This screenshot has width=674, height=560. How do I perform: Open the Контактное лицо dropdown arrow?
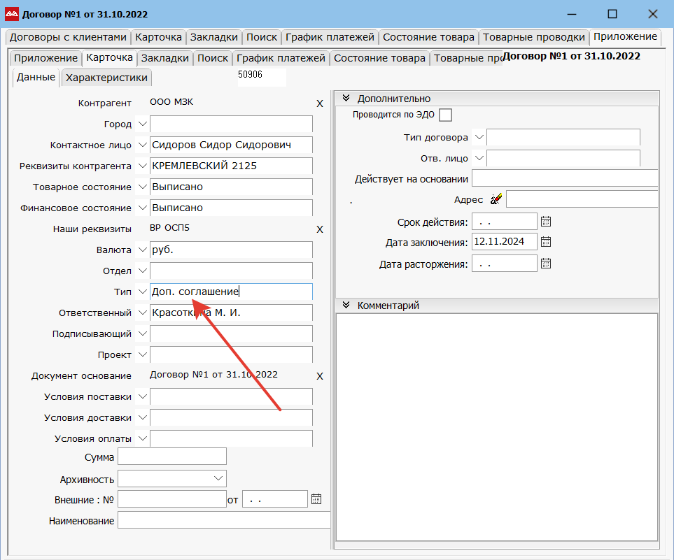click(x=142, y=145)
